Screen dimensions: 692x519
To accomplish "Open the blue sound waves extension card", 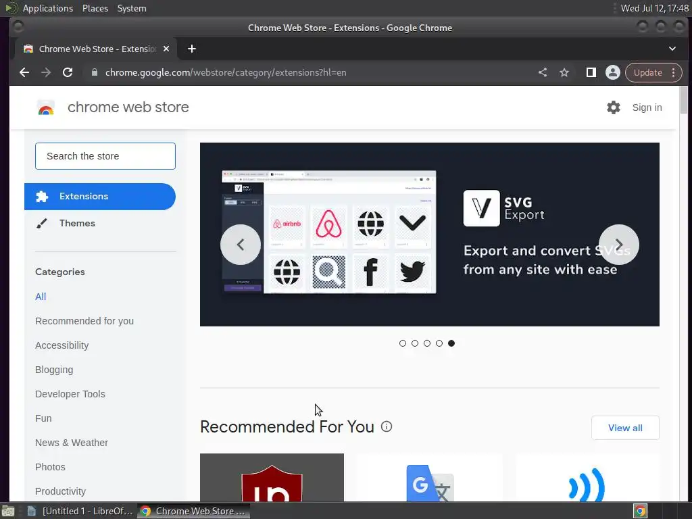I will point(587,478).
